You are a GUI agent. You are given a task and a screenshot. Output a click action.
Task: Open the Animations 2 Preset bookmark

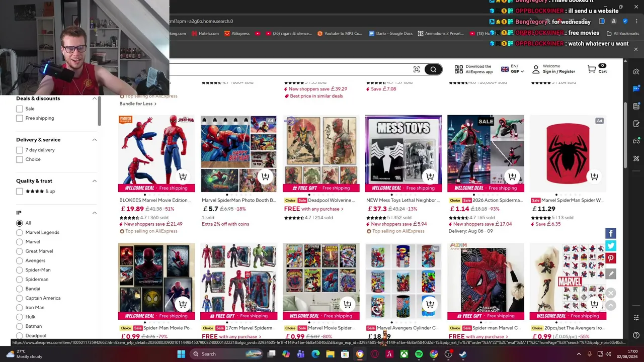(x=441, y=34)
